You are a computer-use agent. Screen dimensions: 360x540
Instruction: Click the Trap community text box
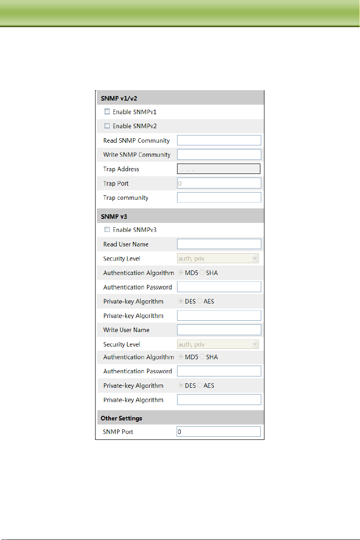(x=219, y=198)
